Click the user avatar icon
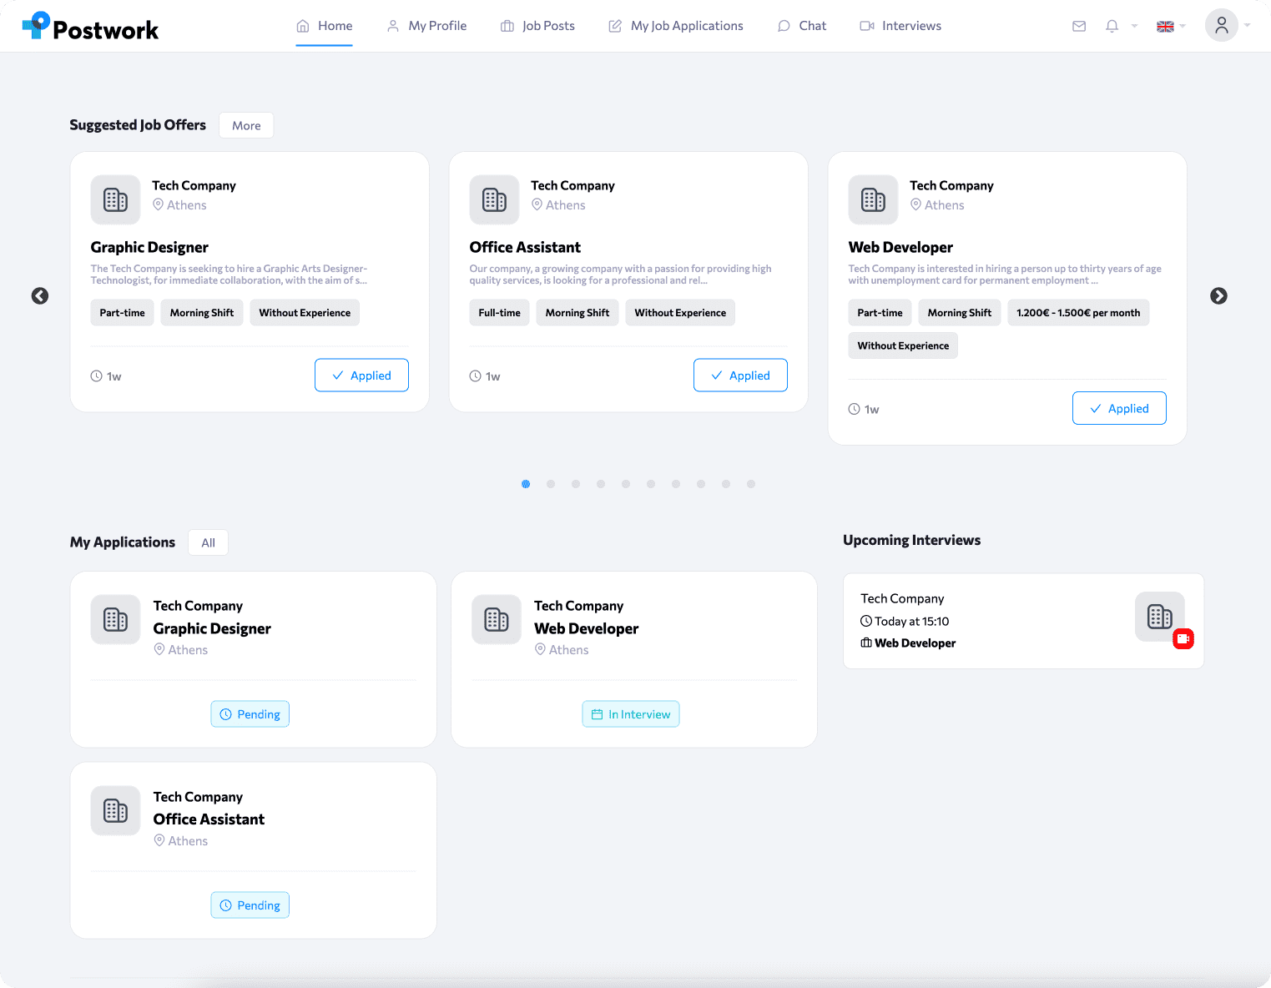This screenshot has width=1271, height=988. coord(1221,25)
